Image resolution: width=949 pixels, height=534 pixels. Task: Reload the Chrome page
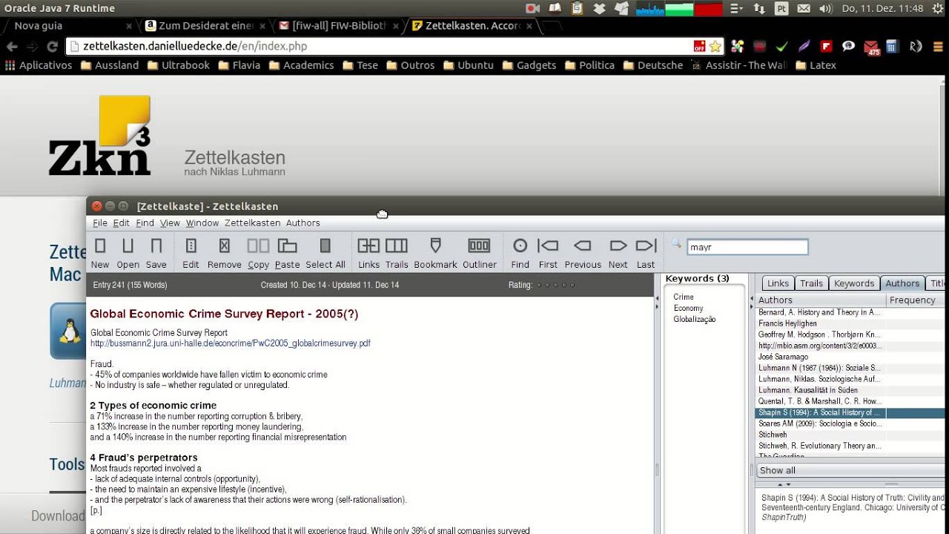52,46
